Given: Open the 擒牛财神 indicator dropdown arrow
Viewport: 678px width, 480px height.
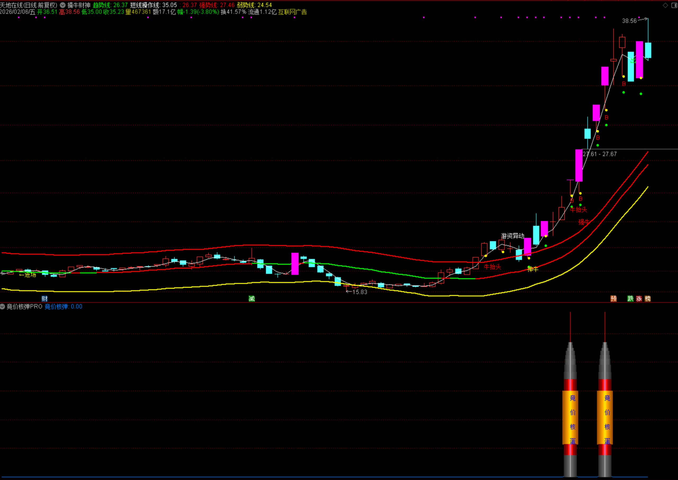Looking at the screenshot, I should [x=63, y=5].
